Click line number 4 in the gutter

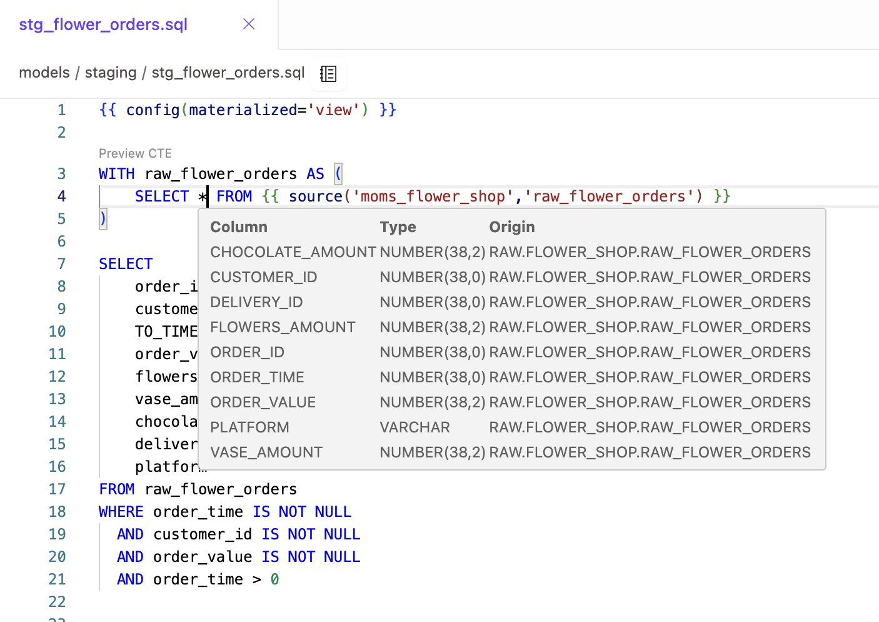(x=61, y=196)
